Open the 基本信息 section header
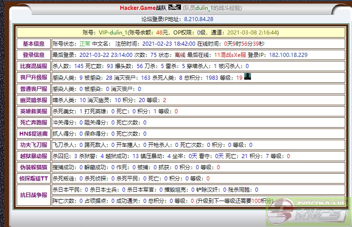The width and height of the screenshot is (352, 227). point(34,44)
